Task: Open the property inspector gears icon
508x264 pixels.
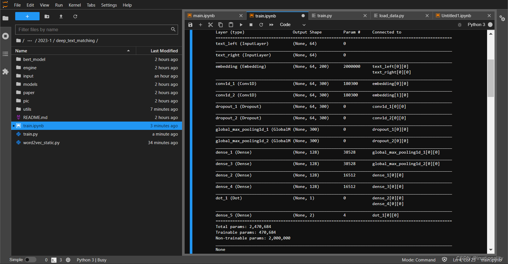Action: pyautogui.click(x=502, y=18)
